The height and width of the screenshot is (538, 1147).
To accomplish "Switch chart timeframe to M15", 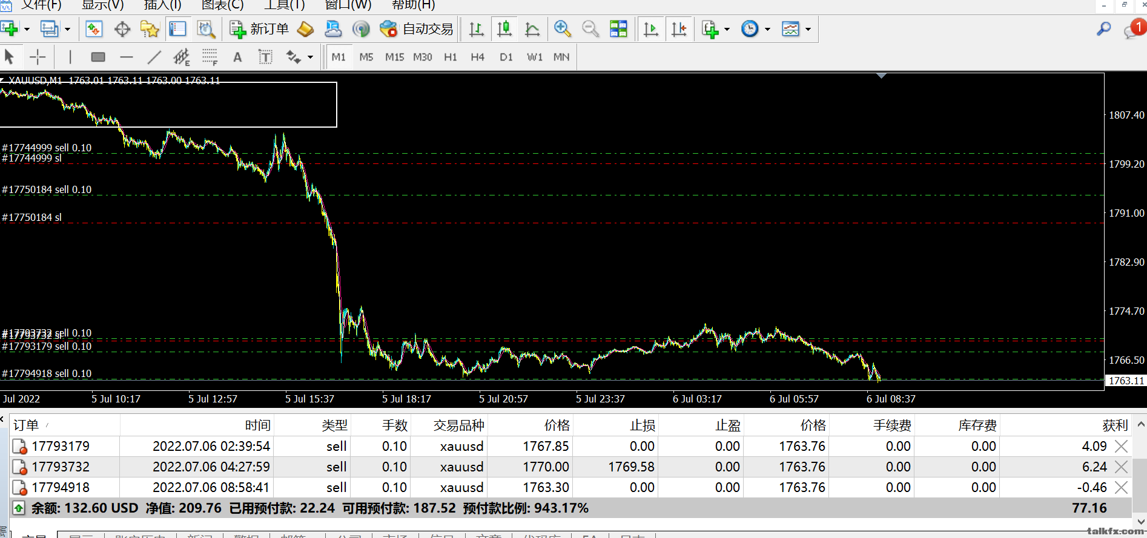I will [395, 57].
